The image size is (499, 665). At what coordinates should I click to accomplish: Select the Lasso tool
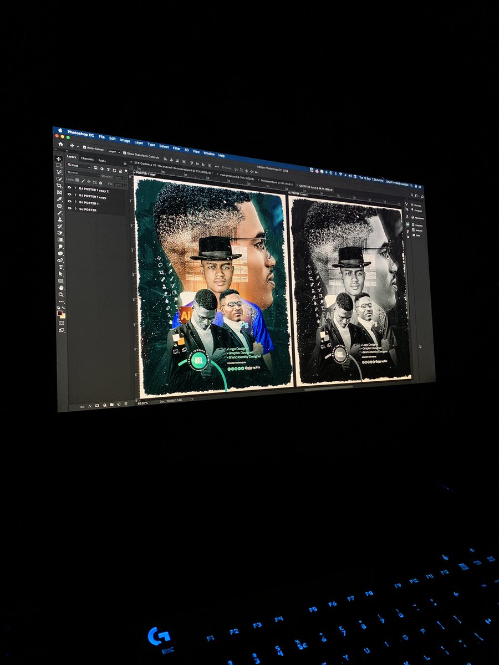click(59, 172)
